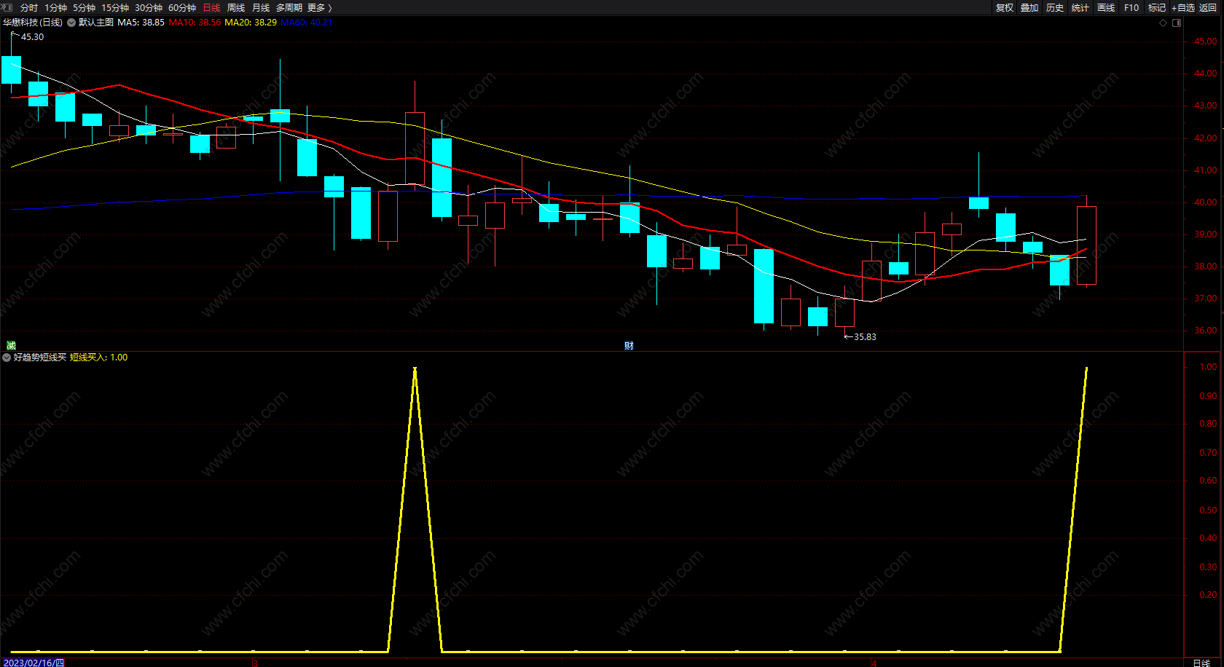
Task: Activate the 画线 drawing tool
Action: (1106, 7)
